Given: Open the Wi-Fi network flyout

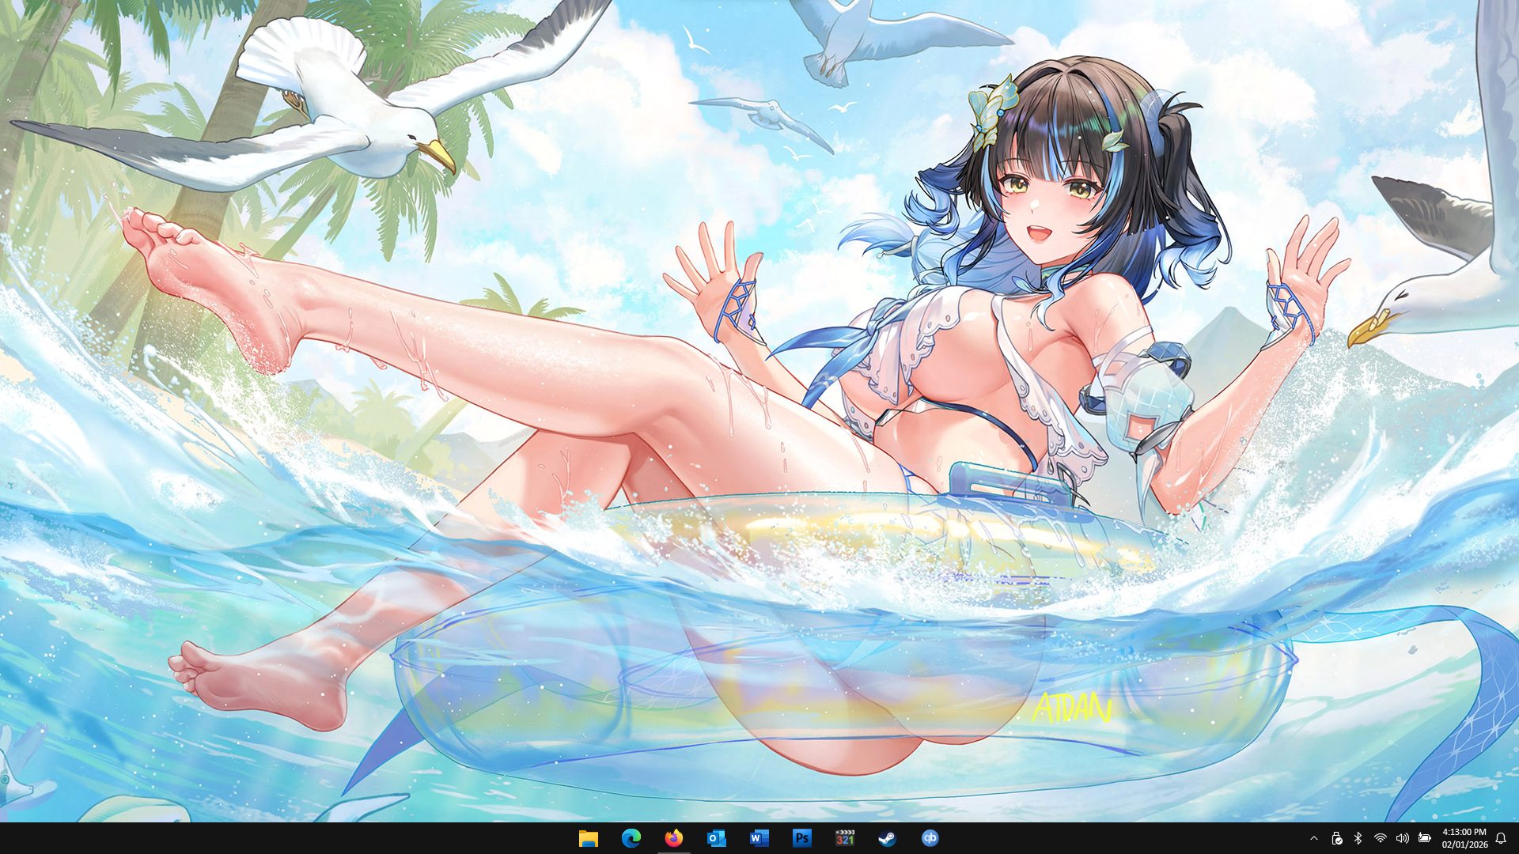Looking at the screenshot, I should tap(1380, 838).
